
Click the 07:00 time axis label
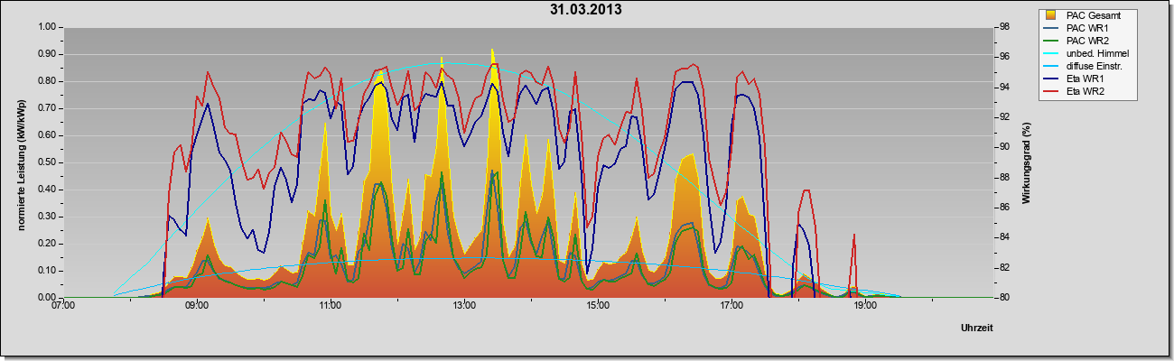coord(63,306)
